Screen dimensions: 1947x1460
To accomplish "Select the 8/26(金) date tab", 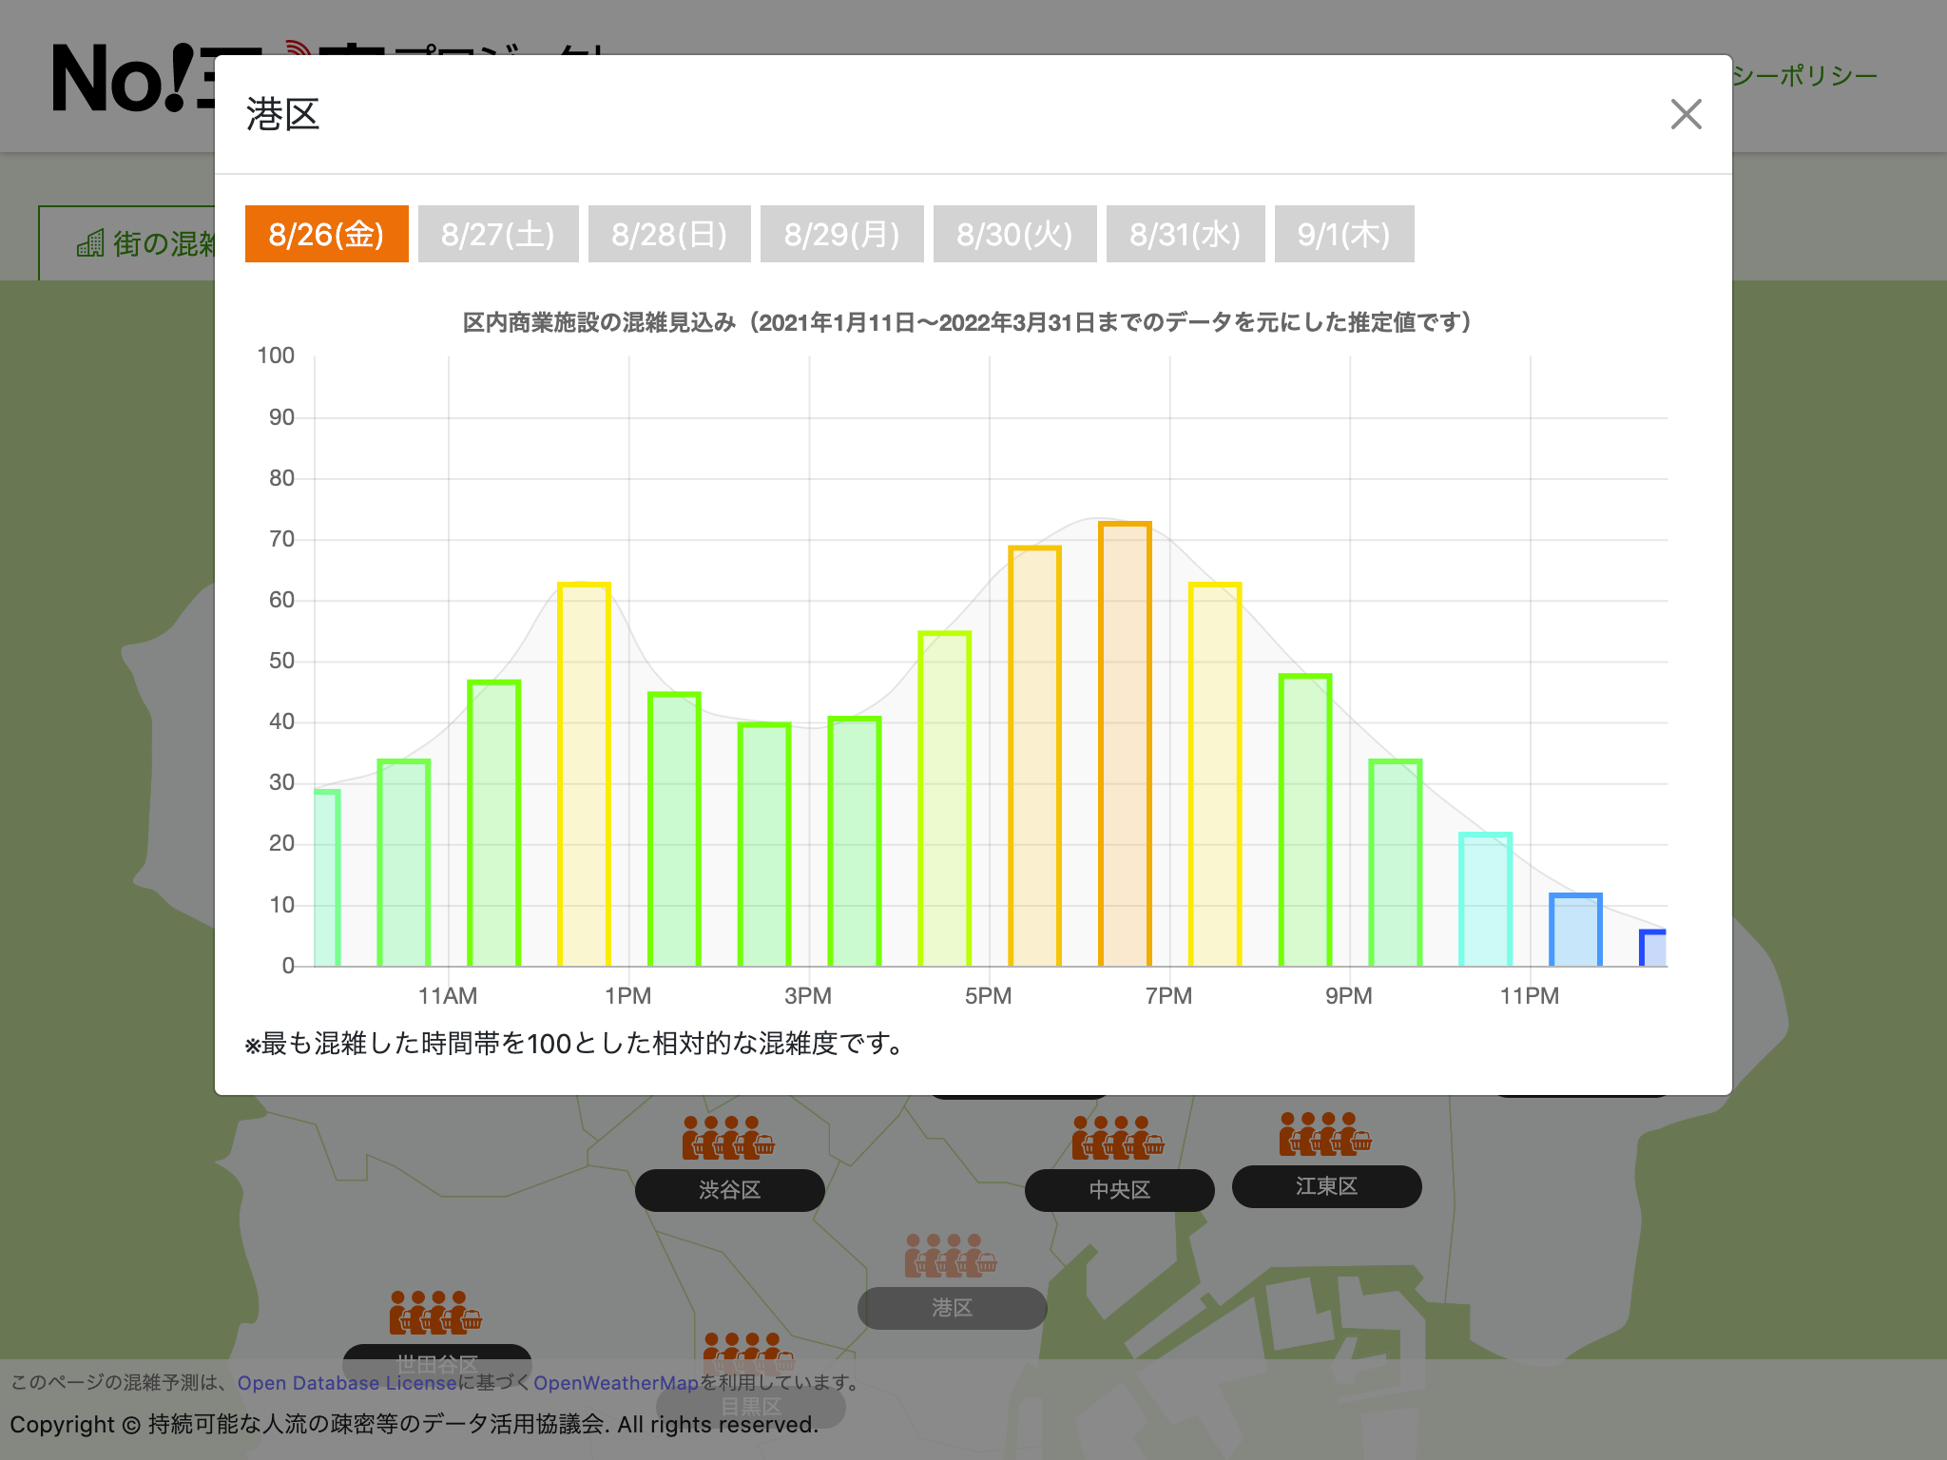I will click(326, 234).
